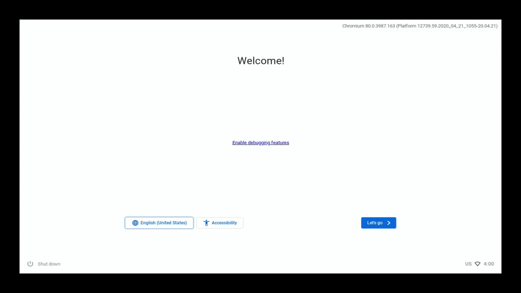Open the 4:00 clock in status tray

click(x=489, y=264)
